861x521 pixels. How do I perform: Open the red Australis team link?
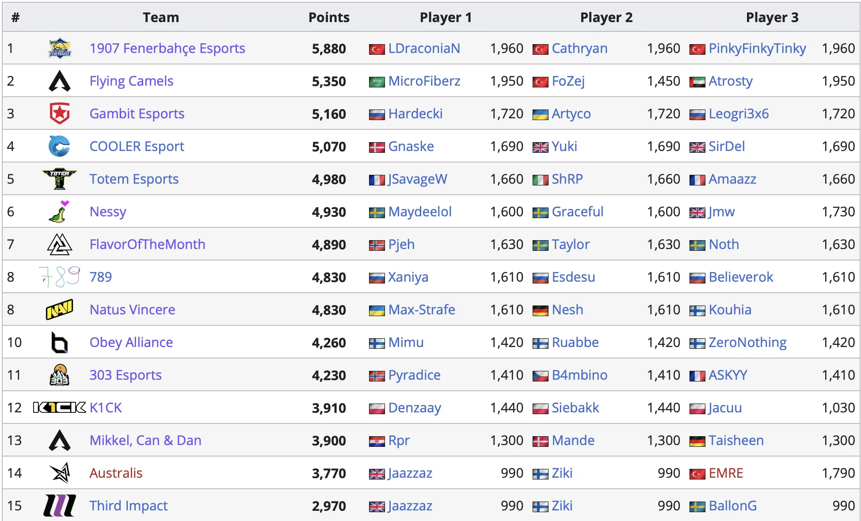[x=116, y=473]
